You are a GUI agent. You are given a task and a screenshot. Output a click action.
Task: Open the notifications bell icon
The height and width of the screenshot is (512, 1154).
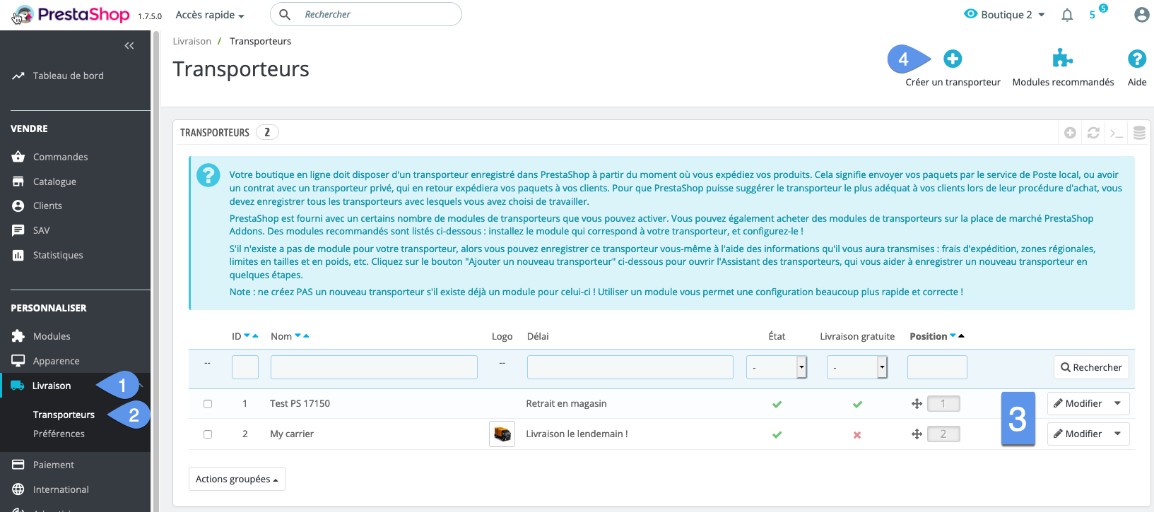pos(1067,15)
